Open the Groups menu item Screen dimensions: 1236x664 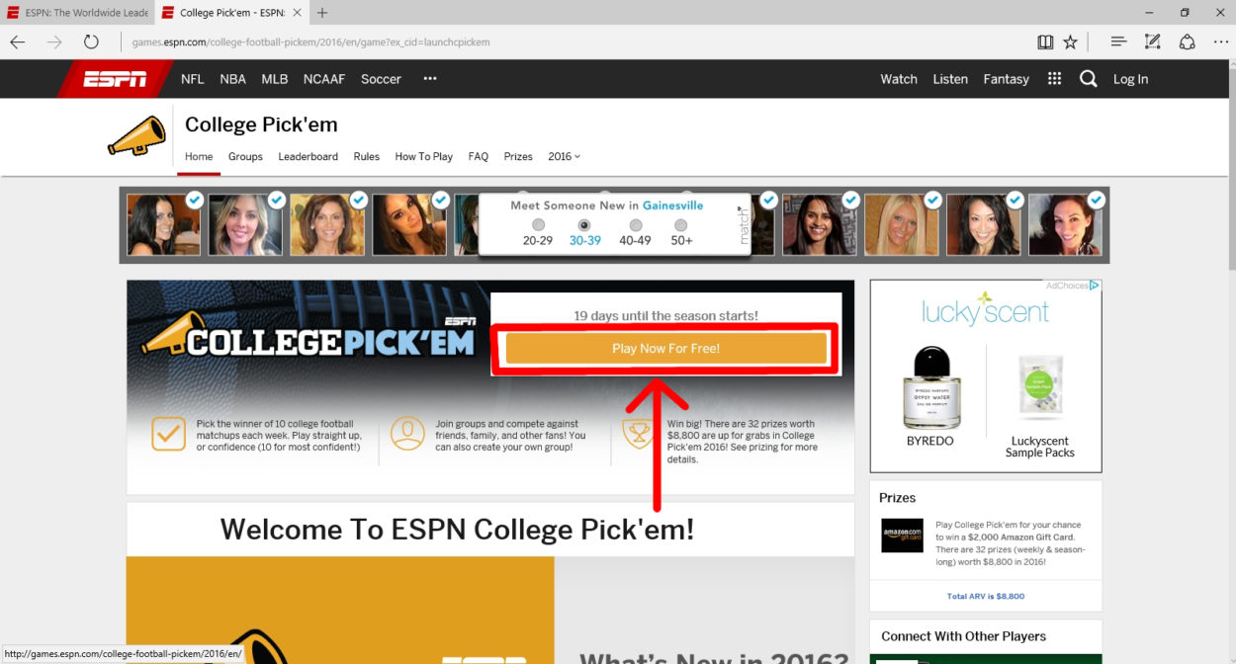(245, 156)
